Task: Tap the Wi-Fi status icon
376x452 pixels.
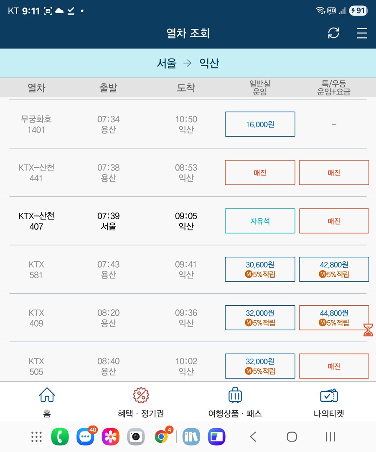Action: click(320, 11)
